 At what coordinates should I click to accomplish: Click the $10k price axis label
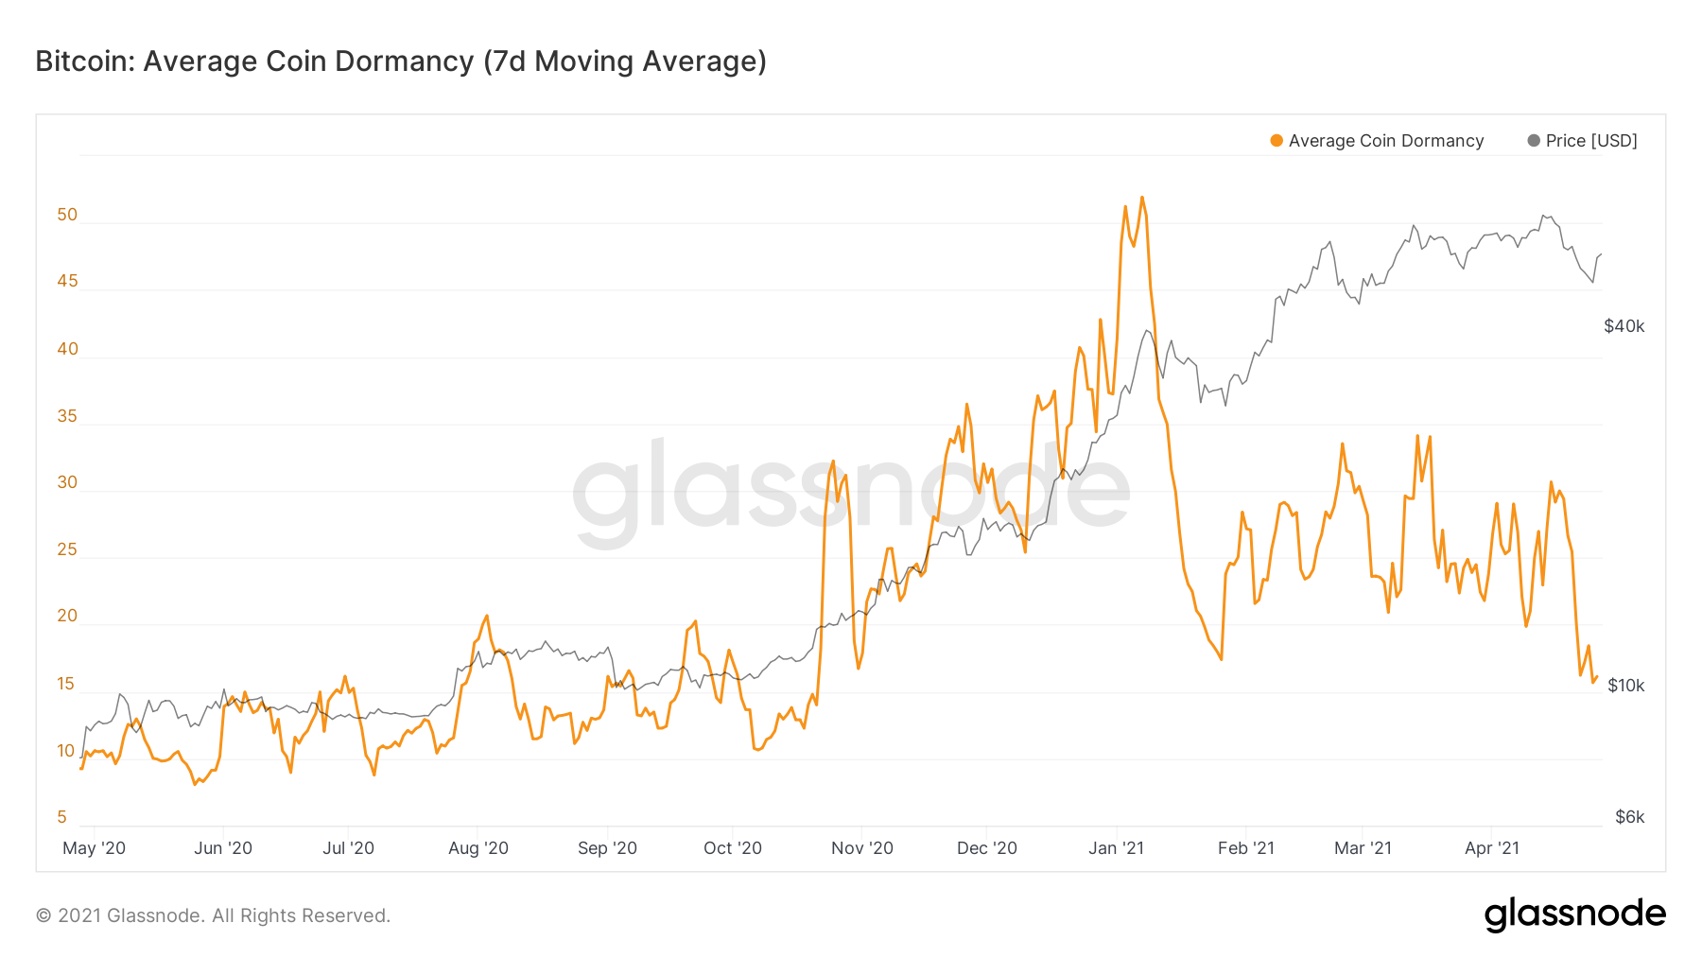(x=1626, y=686)
